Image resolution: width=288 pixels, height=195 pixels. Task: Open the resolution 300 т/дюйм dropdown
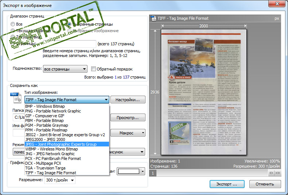click(x=60, y=180)
